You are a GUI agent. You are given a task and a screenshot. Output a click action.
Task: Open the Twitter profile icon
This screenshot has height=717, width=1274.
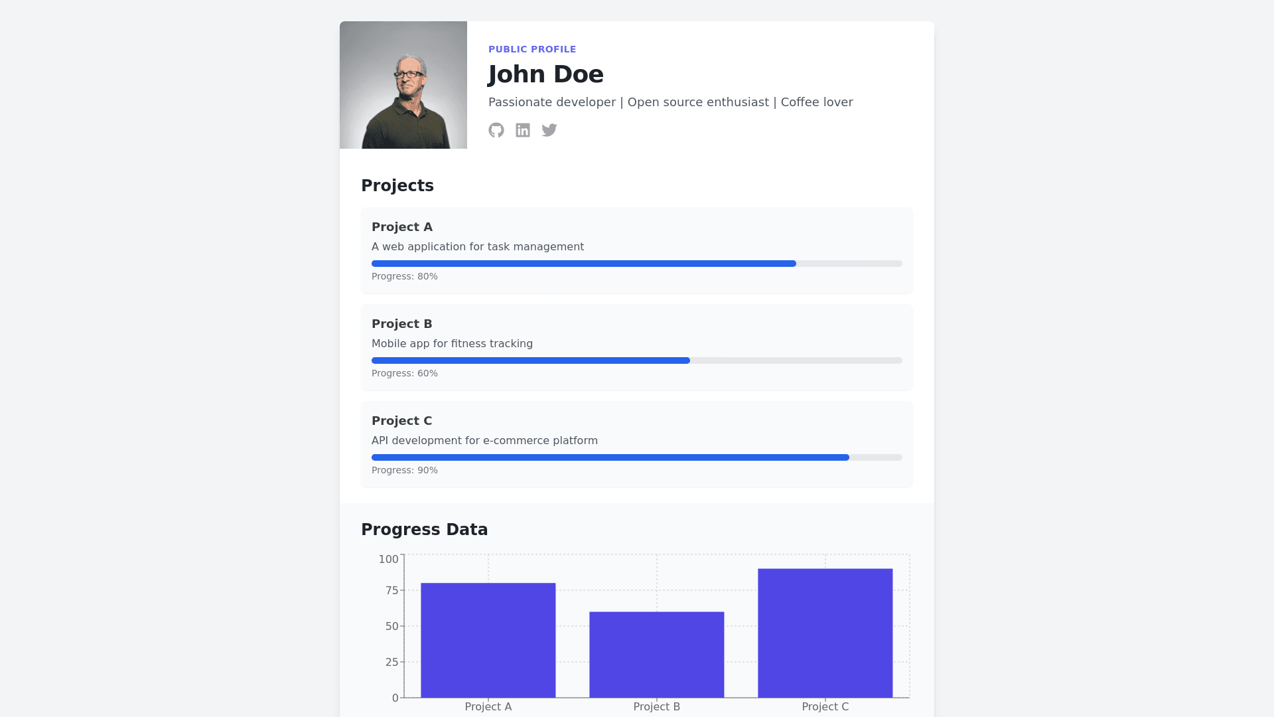pyautogui.click(x=549, y=130)
